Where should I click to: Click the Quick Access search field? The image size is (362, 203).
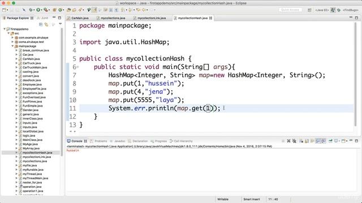(x=290, y=10)
